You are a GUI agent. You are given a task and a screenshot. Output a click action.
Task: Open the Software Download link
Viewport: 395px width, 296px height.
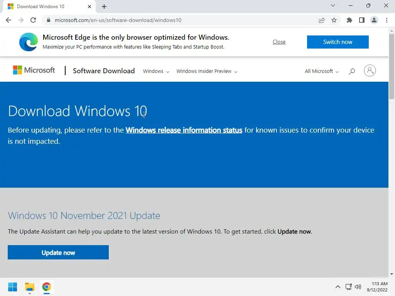tap(104, 71)
